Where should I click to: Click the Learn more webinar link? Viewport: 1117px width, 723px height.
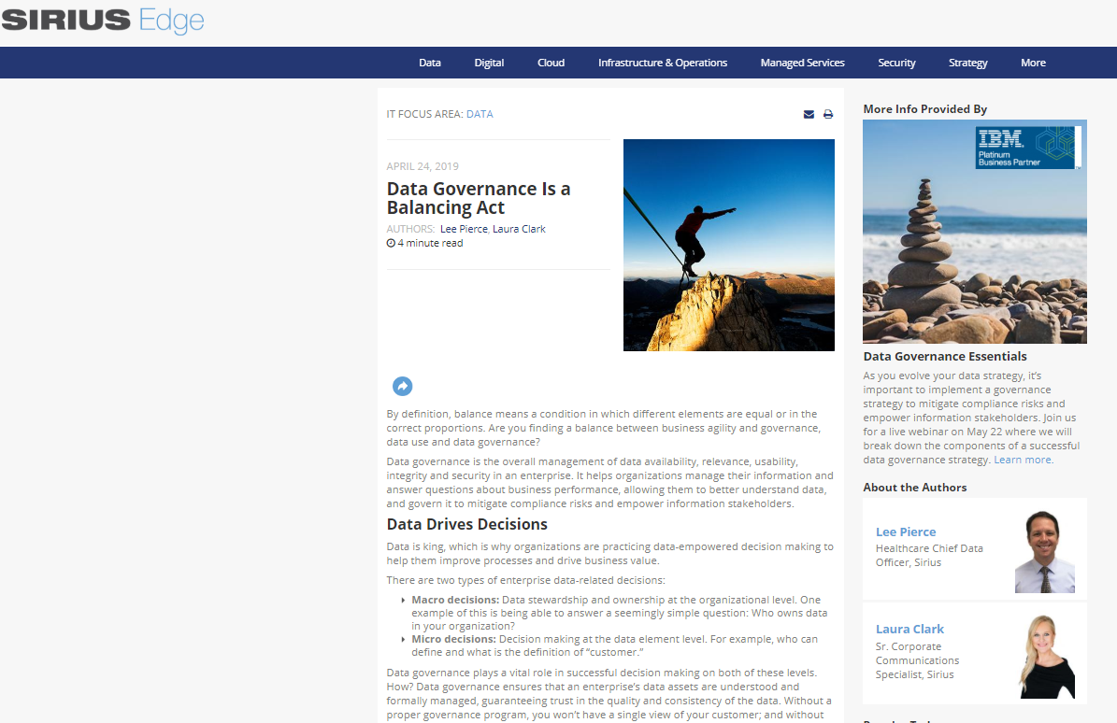[x=1023, y=460]
